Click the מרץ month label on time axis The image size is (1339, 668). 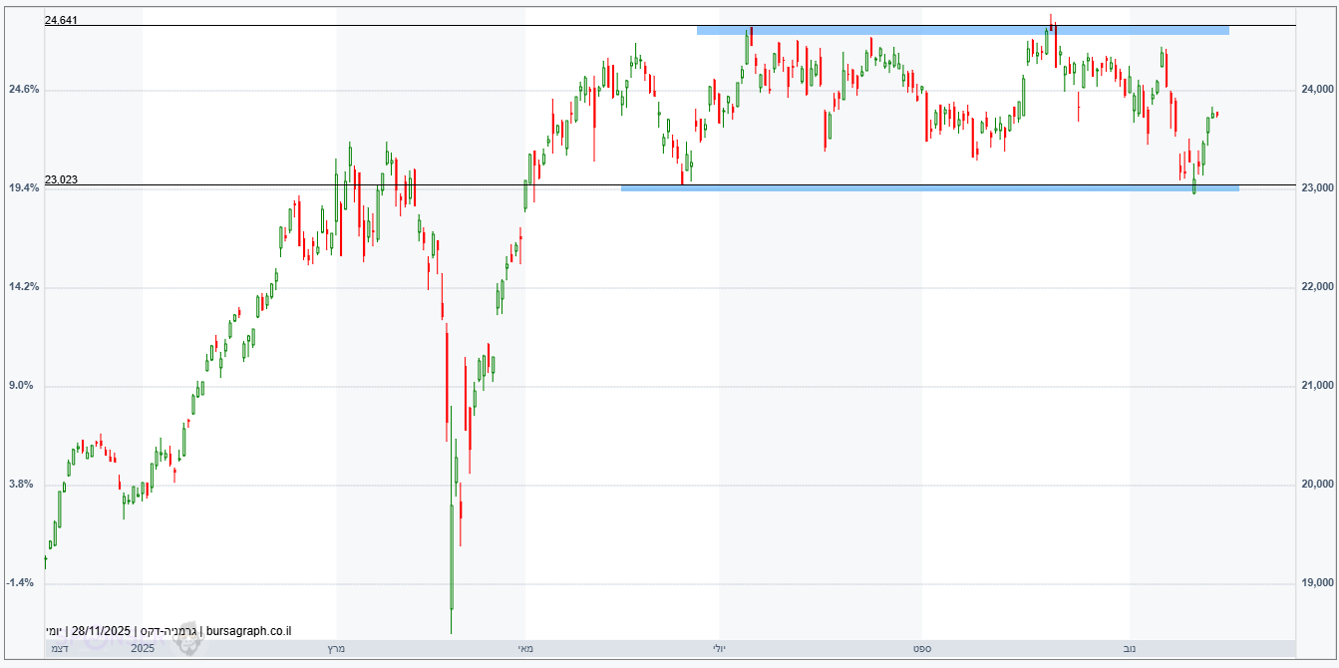(x=336, y=649)
